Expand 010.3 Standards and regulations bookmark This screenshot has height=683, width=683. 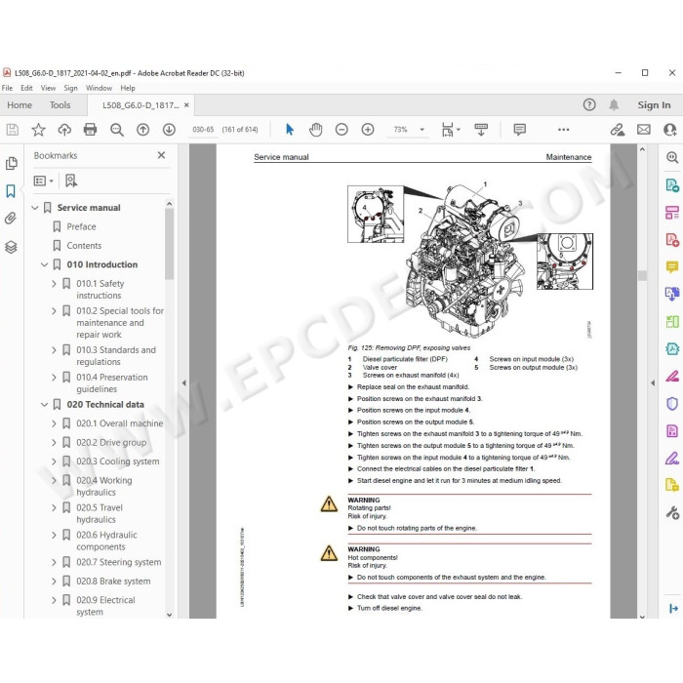click(x=54, y=350)
